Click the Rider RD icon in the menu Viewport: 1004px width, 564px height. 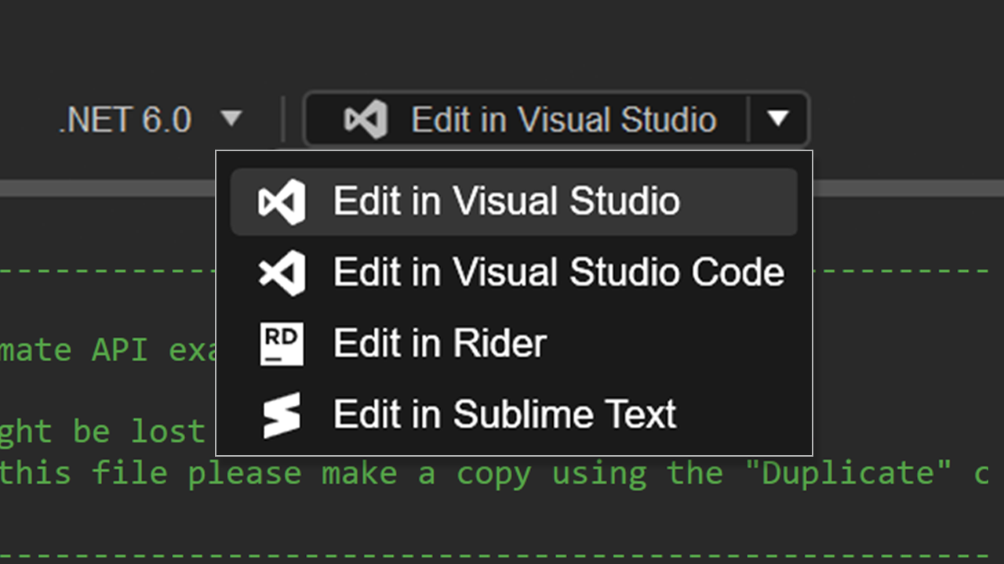282,344
